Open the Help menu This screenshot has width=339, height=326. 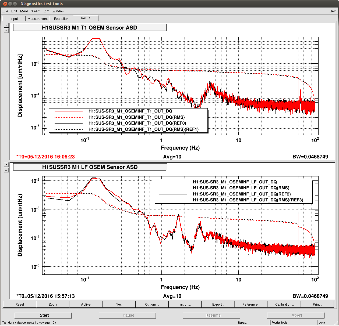pos(333,11)
